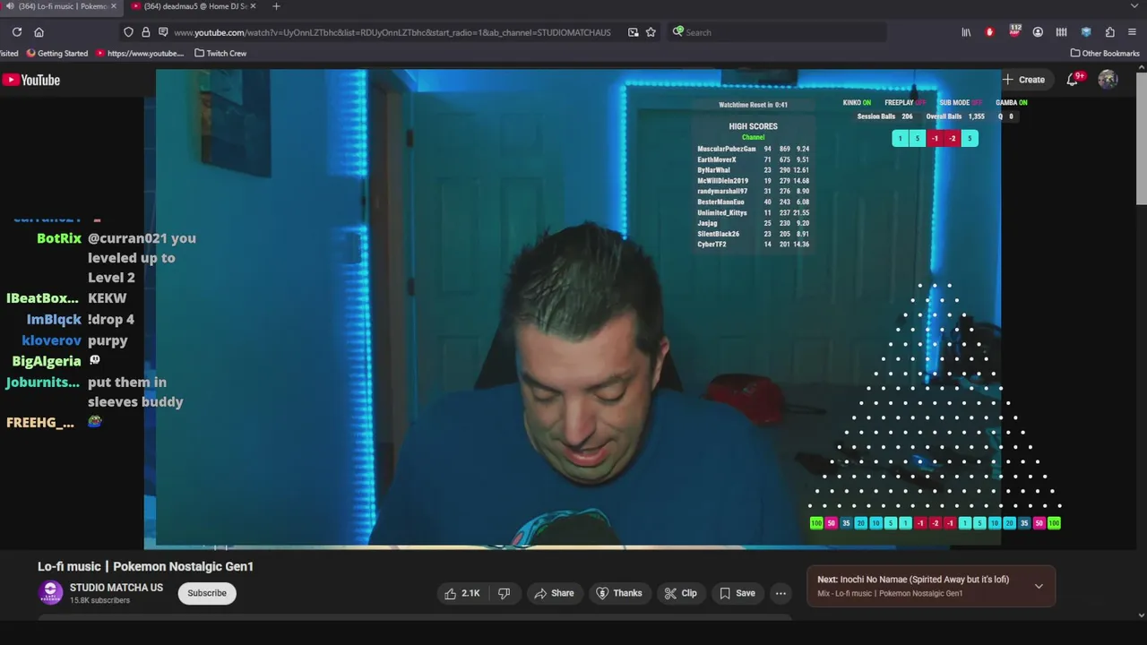
Task: Go to YouTube home via logo
Action: [x=31, y=80]
